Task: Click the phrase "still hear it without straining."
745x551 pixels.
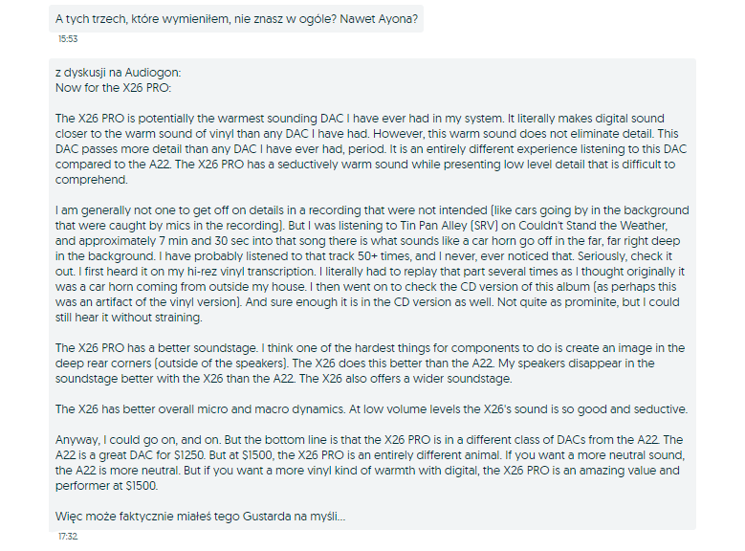Action: [x=129, y=318]
